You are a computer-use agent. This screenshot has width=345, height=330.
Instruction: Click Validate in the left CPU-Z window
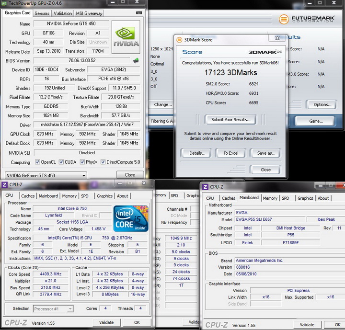(x=106, y=322)
